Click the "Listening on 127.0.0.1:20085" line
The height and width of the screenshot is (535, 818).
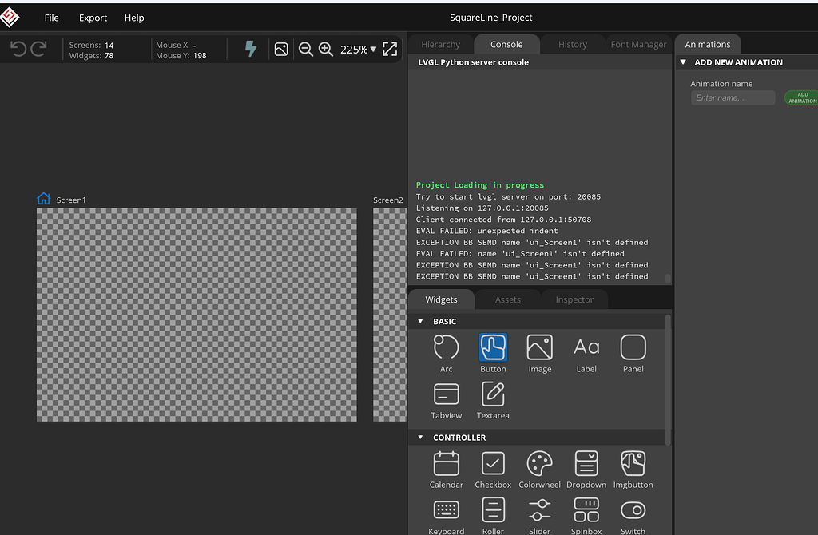click(x=482, y=208)
